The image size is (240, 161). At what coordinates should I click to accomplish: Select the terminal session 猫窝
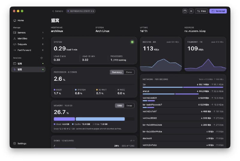(x=28, y=64)
